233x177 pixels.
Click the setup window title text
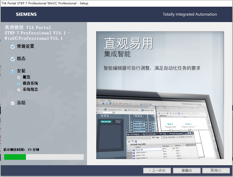click(x=45, y=3)
